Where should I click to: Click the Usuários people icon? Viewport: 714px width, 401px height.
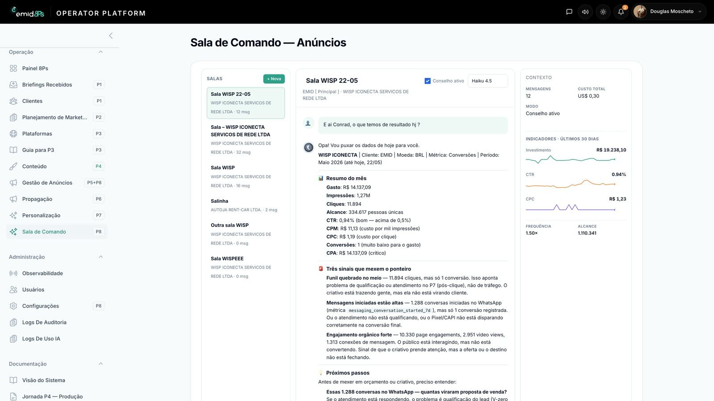tap(13, 290)
